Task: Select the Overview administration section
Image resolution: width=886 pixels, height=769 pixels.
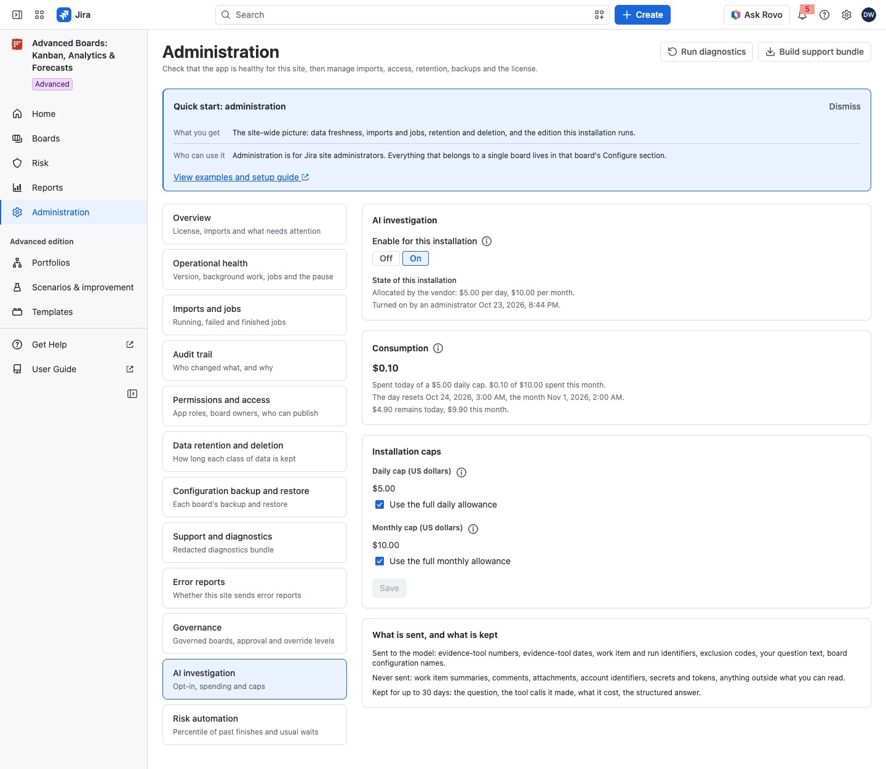Action: 255,224
